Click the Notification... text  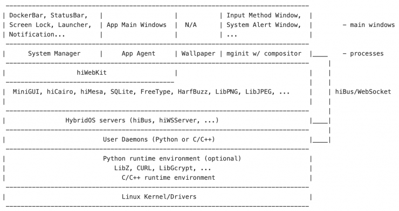pyautogui.click(x=37, y=34)
